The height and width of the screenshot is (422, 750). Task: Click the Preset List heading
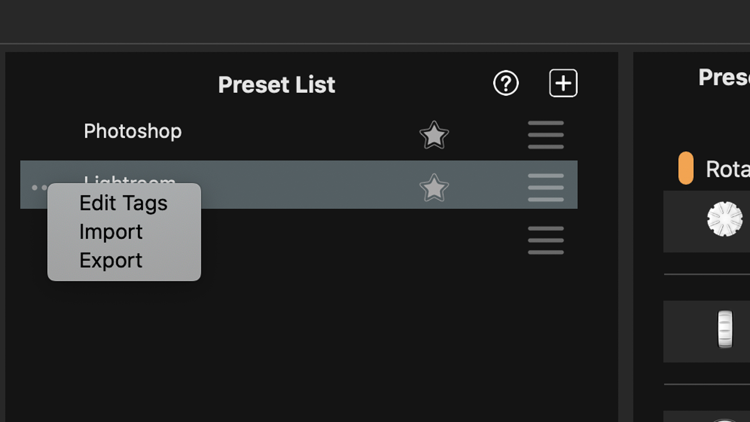[277, 85]
